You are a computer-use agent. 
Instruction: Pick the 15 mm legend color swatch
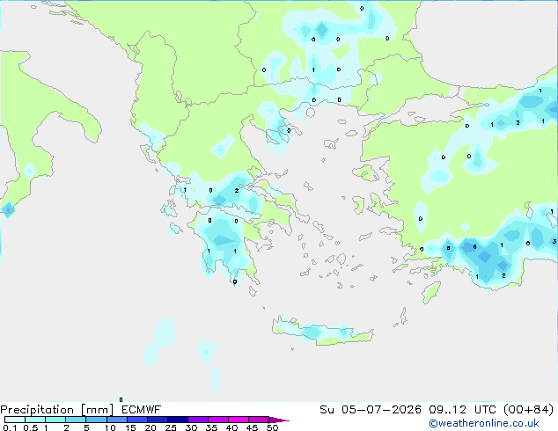coord(137,420)
